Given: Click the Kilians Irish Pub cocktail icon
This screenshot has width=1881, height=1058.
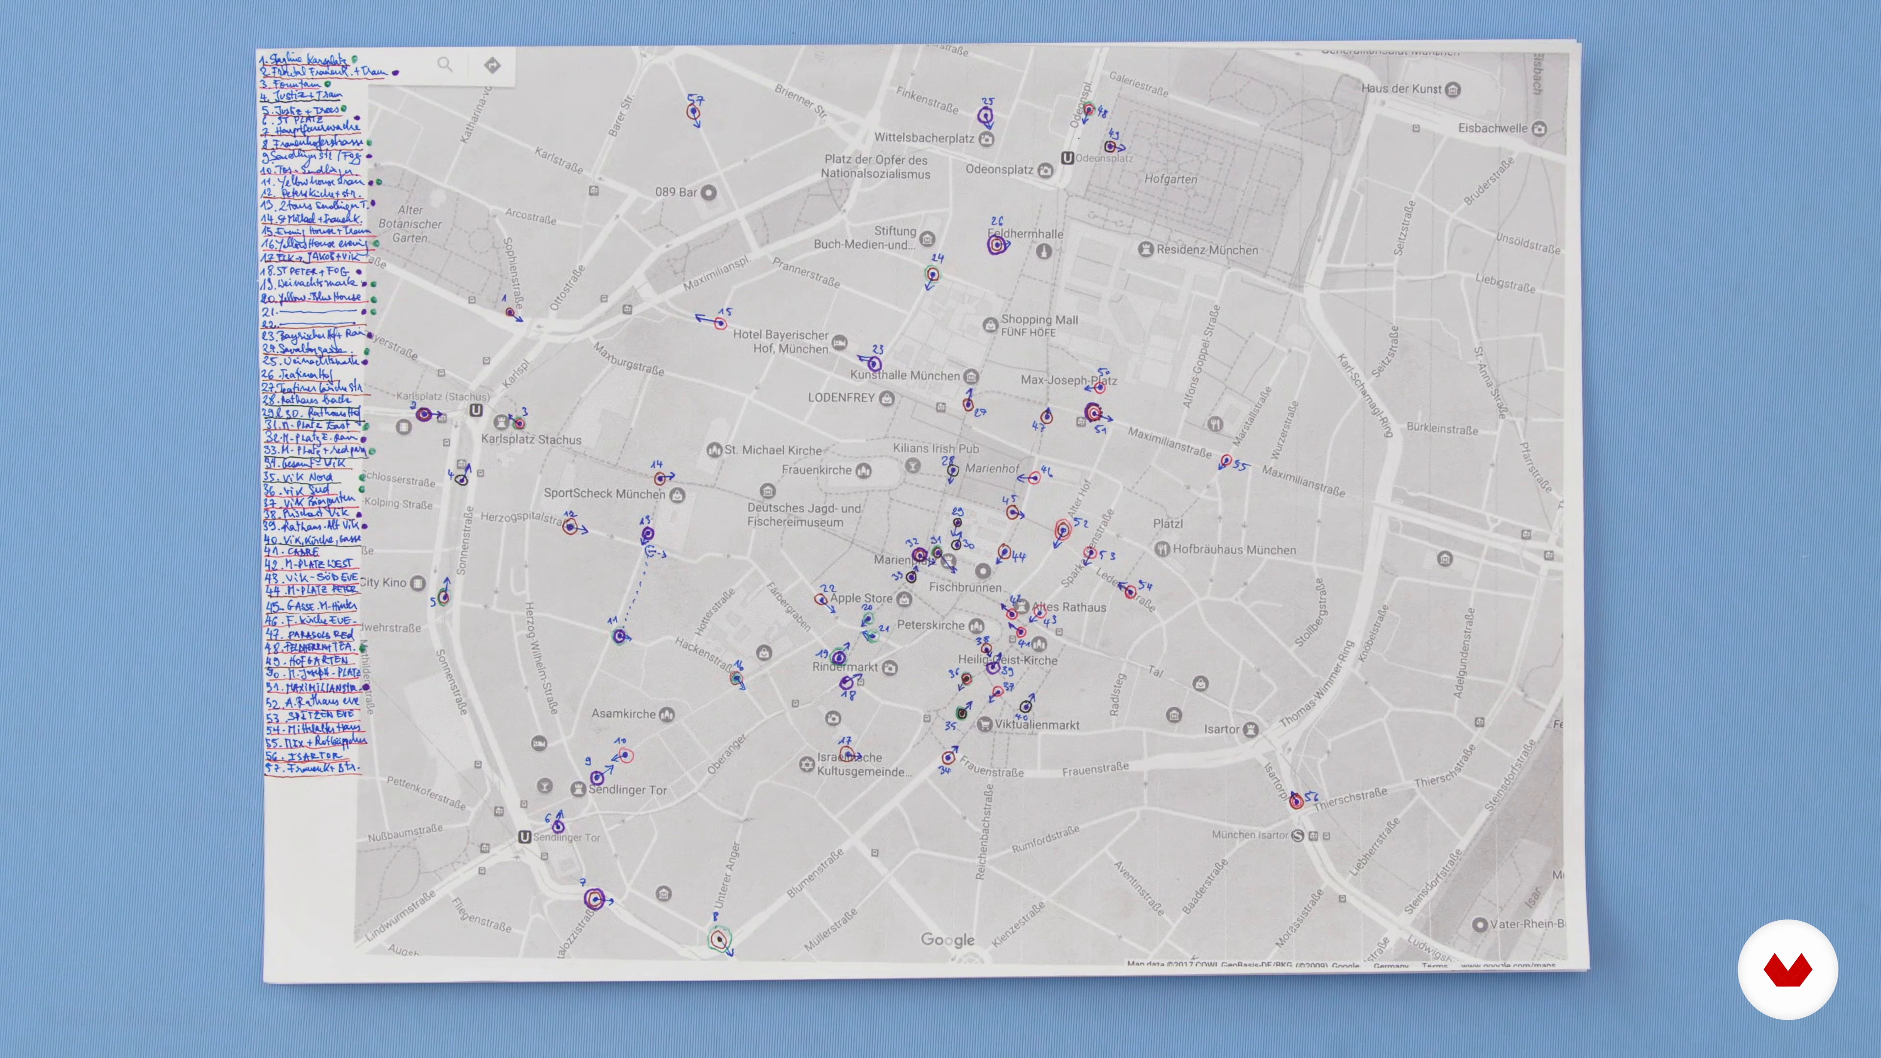Looking at the screenshot, I should pyautogui.click(x=912, y=465).
